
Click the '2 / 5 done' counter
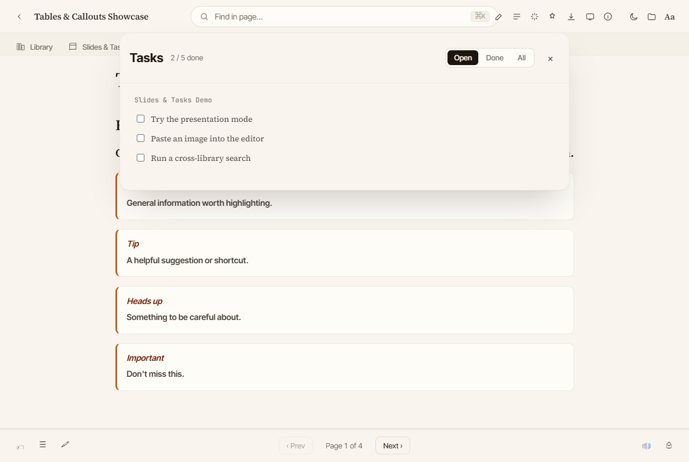(x=186, y=58)
